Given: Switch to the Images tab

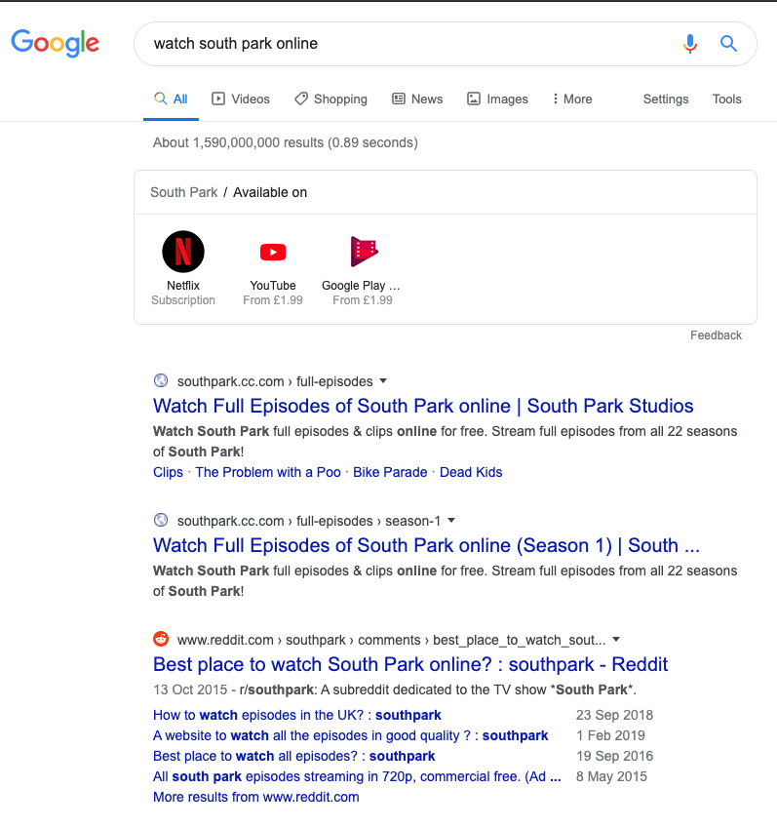Looking at the screenshot, I should pyautogui.click(x=497, y=99).
